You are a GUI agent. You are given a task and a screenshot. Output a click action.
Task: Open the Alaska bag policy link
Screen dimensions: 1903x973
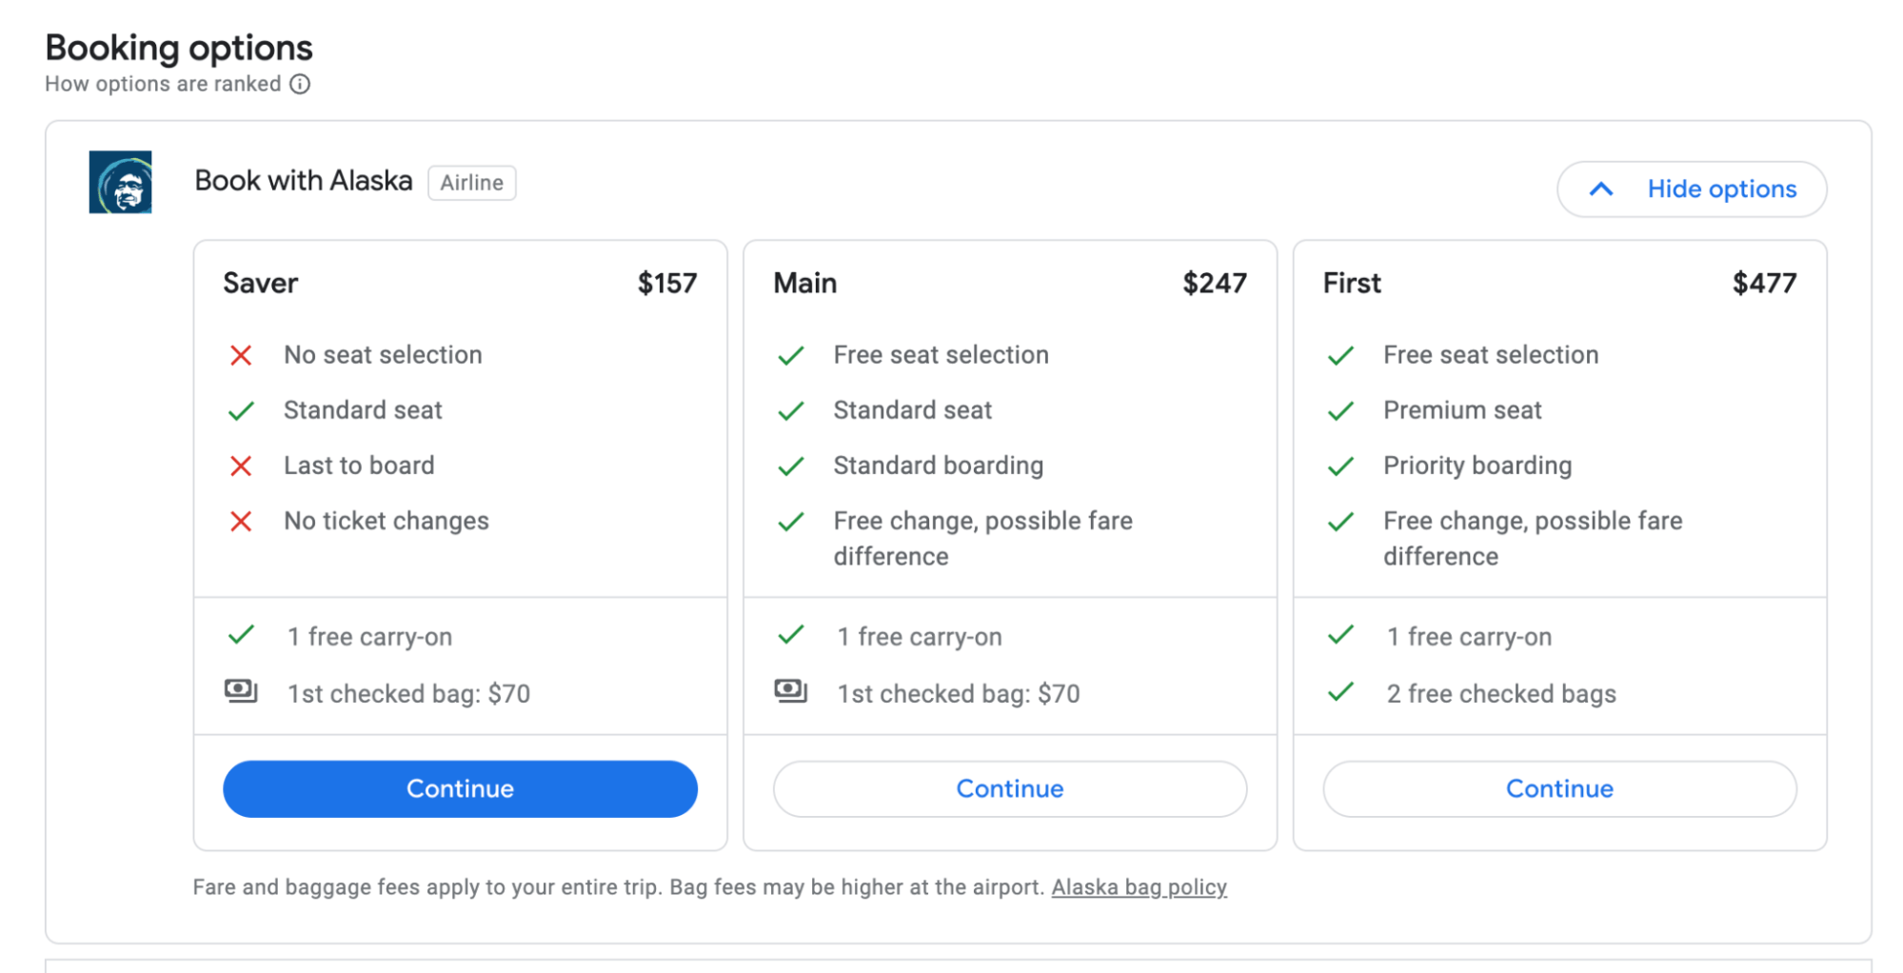click(1139, 886)
